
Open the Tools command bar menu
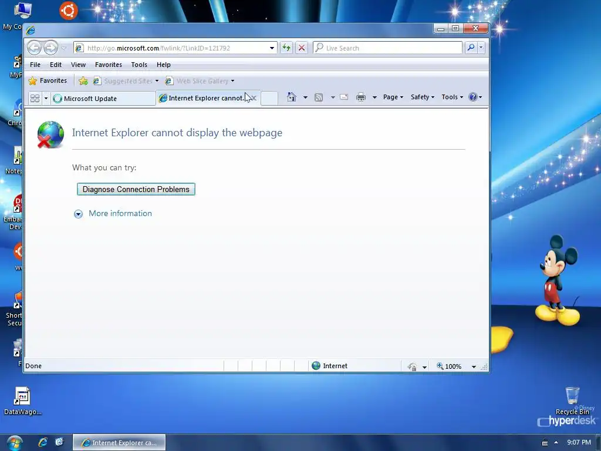click(x=452, y=97)
